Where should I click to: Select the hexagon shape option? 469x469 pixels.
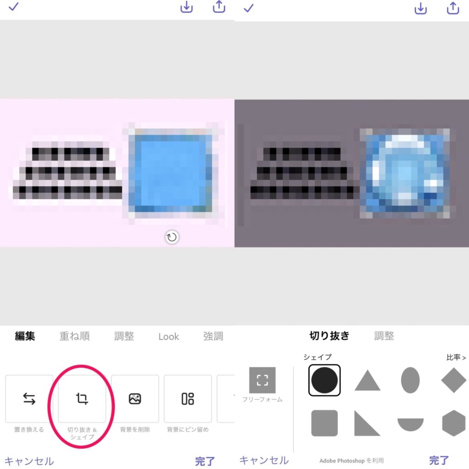tap(454, 423)
